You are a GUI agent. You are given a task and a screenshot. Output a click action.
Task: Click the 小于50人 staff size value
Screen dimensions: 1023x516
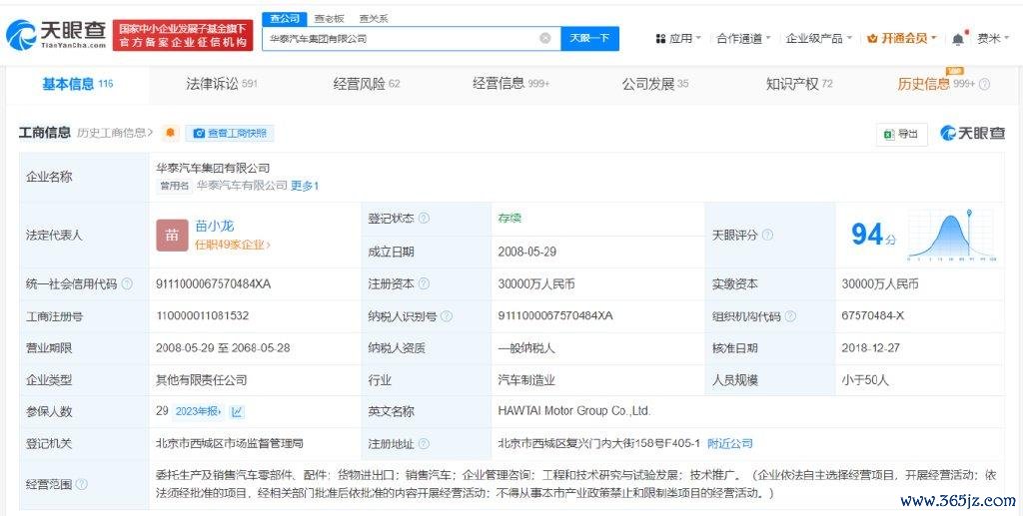pyautogui.click(x=865, y=380)
